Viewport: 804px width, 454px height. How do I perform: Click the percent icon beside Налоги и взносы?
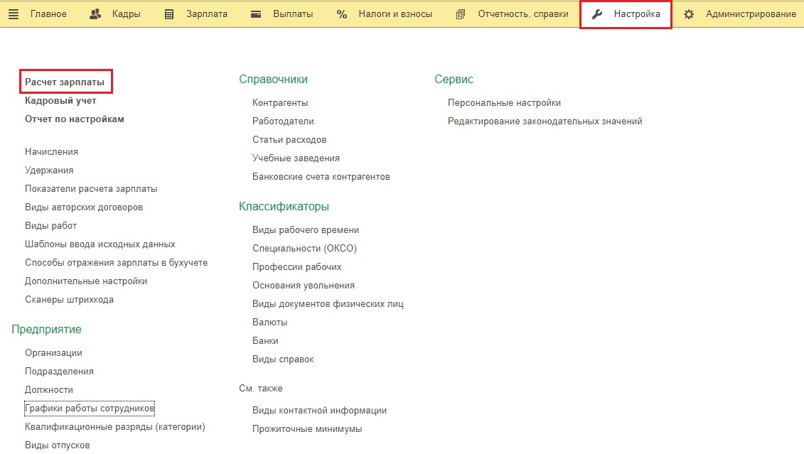pyautogui.click(x=342, y=14)
